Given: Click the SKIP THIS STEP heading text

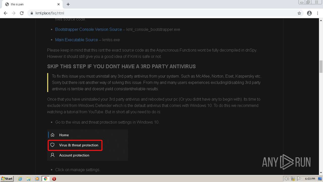Looking at the screenshot, I should pyautogui.click(x=121, y=66).
